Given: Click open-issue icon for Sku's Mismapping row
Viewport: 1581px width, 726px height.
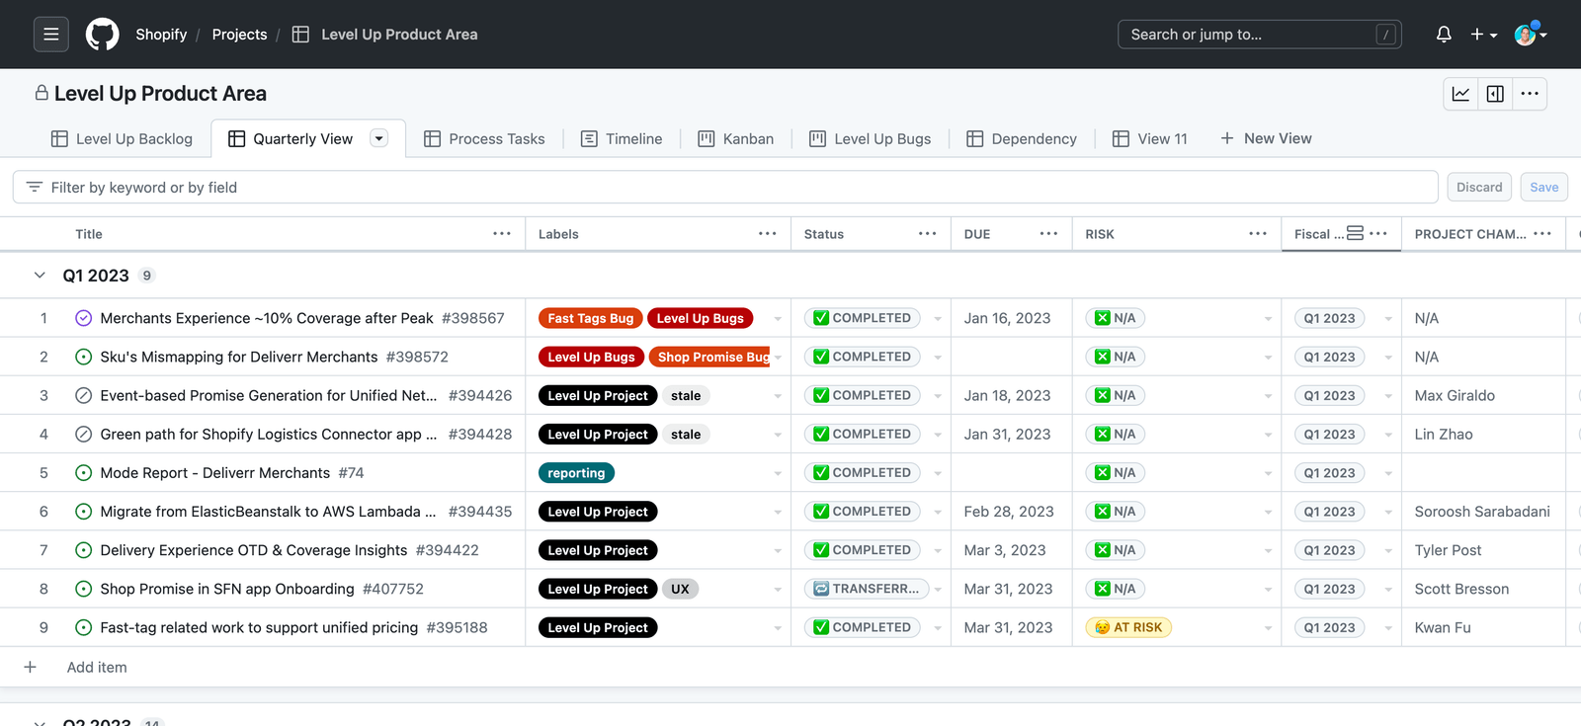Looking at the screenshot, I should [84, 357].
